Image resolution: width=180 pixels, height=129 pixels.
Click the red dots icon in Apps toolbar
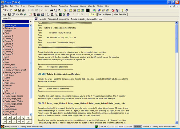click(31, 14)
